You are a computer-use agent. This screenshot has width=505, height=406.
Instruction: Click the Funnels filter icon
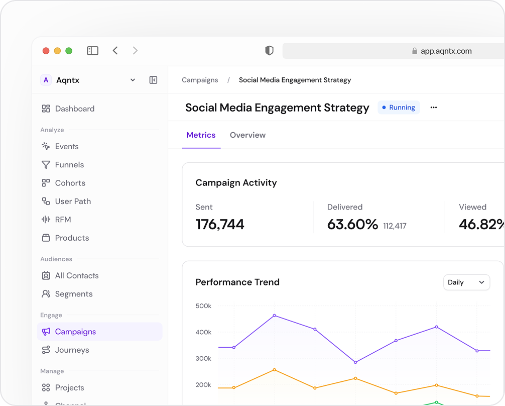tap(46, 165)
